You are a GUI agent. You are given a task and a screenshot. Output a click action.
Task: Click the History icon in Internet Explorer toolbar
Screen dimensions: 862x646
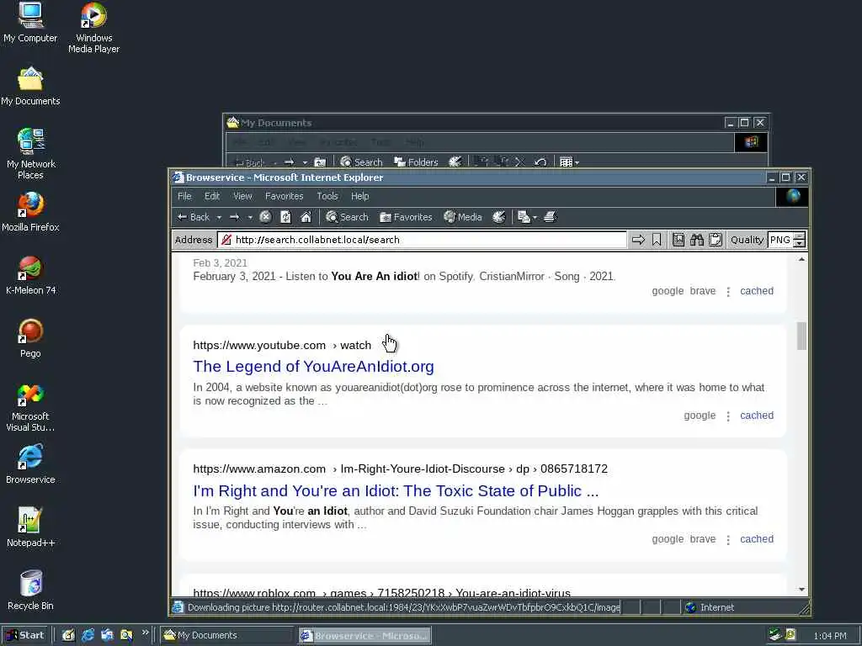(498, 217)
